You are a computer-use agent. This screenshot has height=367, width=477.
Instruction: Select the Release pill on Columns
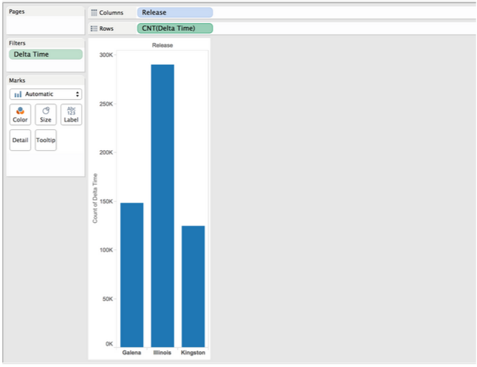coord(175,12)
